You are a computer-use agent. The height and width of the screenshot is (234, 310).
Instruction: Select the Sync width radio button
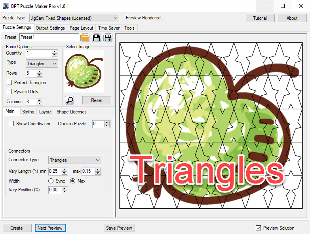[x=51, y=181]
